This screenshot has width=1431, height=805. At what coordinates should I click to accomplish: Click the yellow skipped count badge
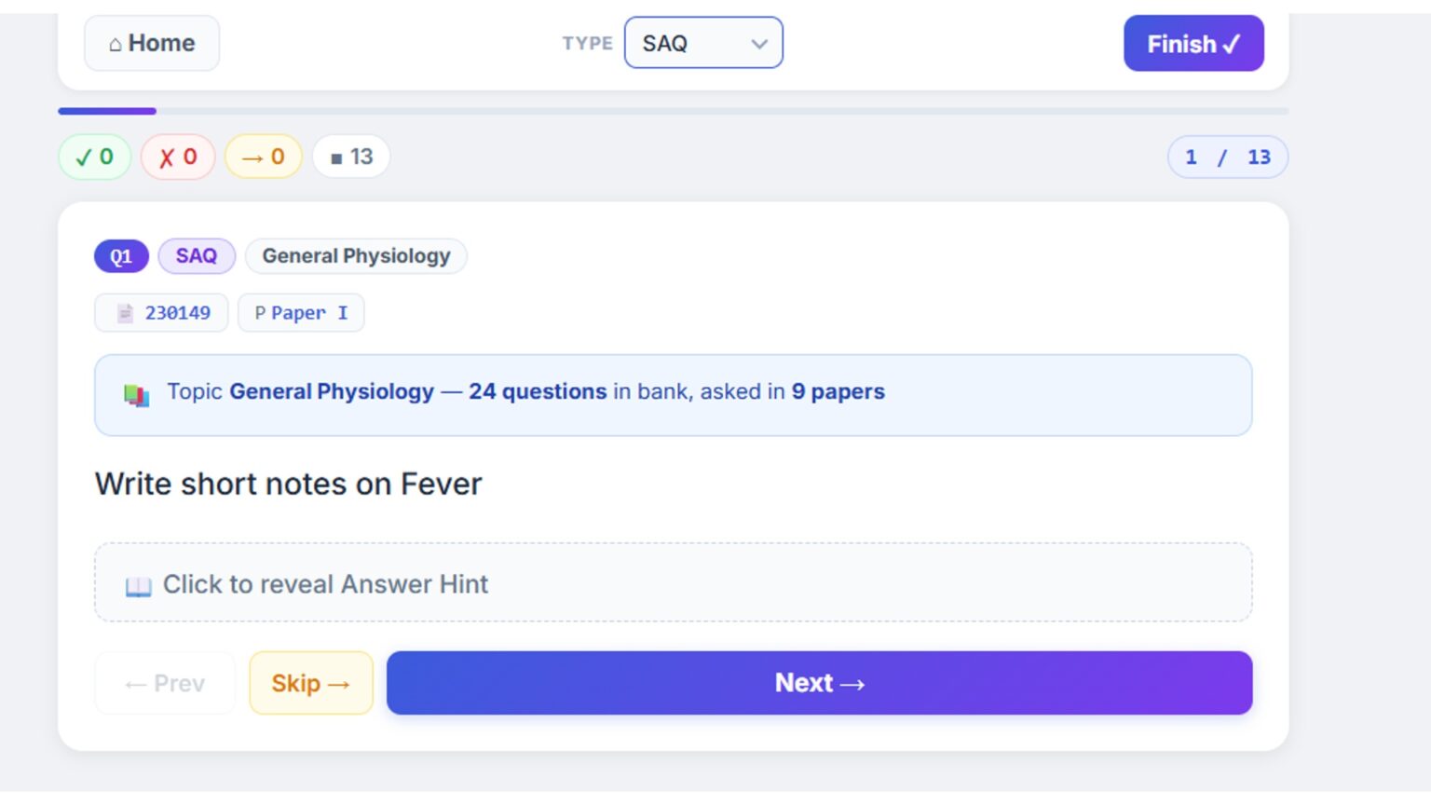point(264,157)
